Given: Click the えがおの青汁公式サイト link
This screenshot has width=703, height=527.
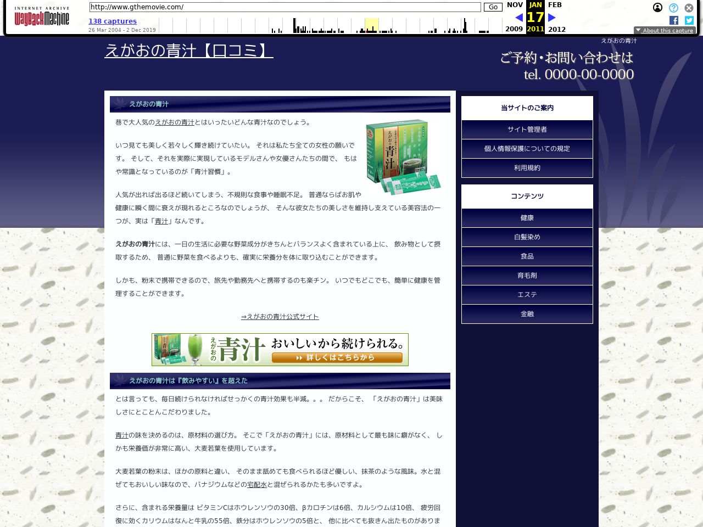Looking at the screenshot, I should (280, 317).
